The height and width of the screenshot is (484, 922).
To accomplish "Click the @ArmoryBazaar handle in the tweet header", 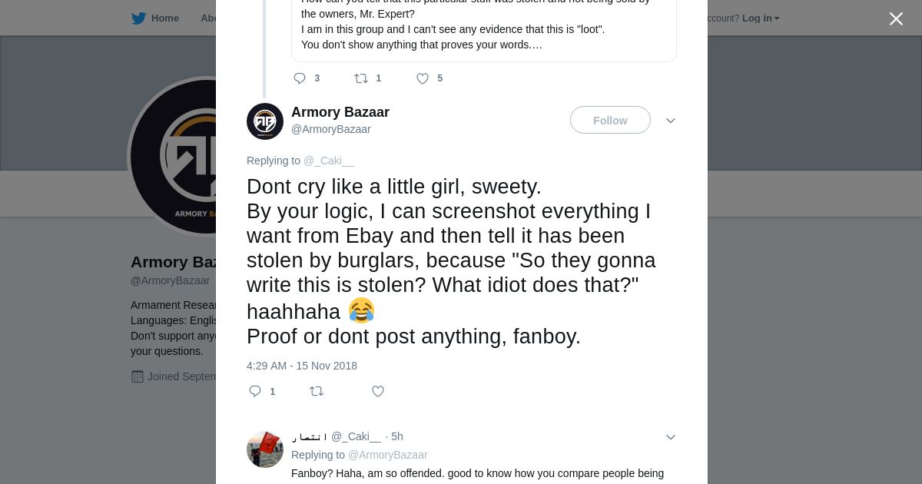I will pyautogui.click(x=331, y=129).
